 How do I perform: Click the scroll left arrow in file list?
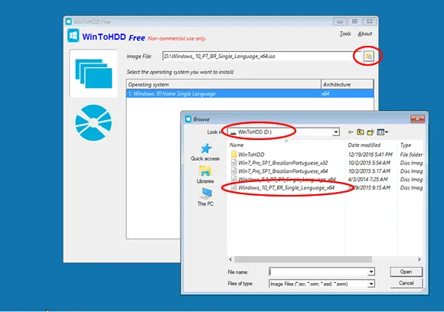230,259
